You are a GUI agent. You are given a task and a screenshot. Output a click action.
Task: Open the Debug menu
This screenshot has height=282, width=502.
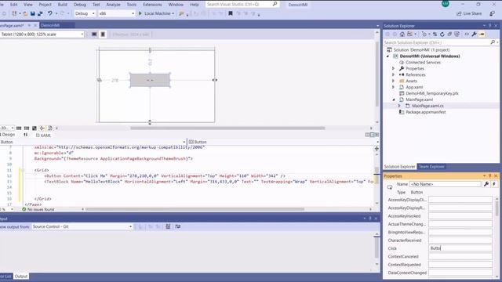tap(80, 5)
